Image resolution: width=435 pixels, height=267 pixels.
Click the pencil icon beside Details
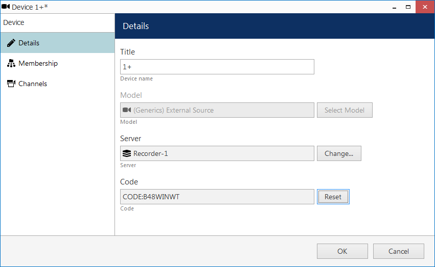tap(11, 43)
